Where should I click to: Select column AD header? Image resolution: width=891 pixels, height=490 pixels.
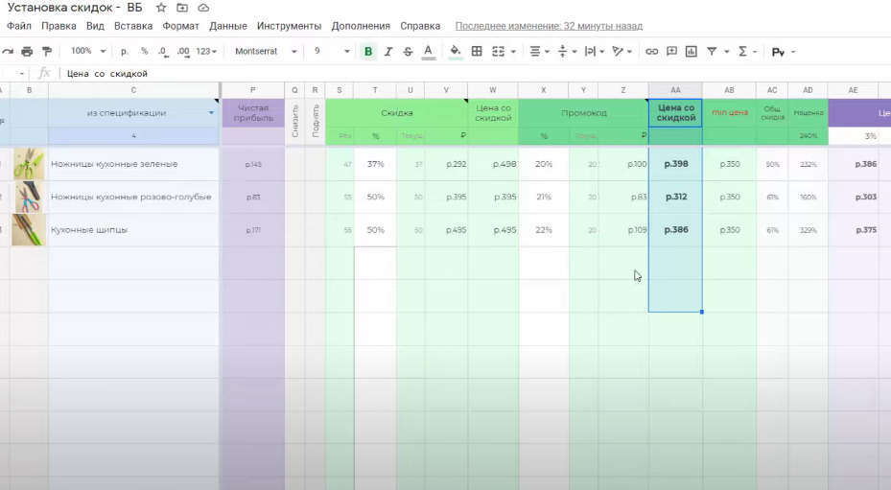tap(808, 90)
